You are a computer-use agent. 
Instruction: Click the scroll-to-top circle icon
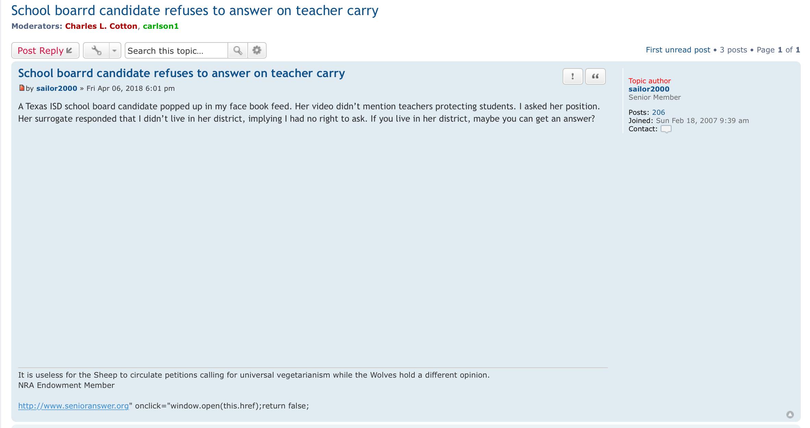(790, 415)
